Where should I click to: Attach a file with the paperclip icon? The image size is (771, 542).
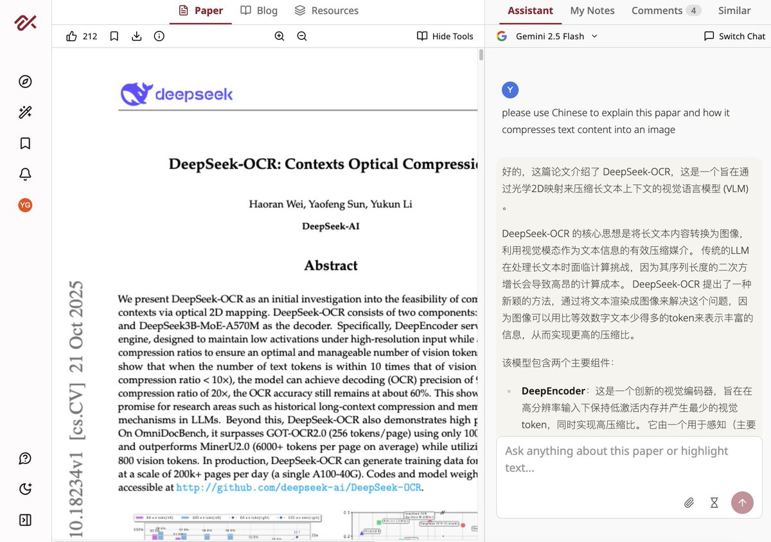pyautogui.click(x=689, y=503)
